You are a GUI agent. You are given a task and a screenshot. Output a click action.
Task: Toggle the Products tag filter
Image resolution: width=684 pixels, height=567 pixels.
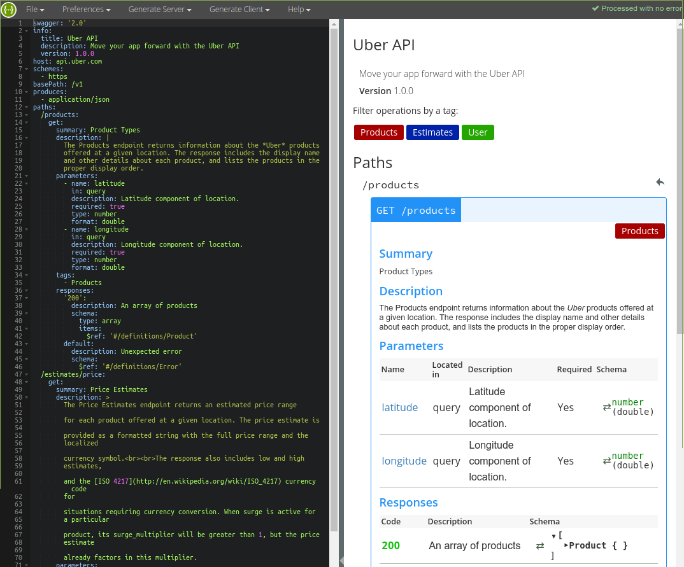[x=378, y=132]
